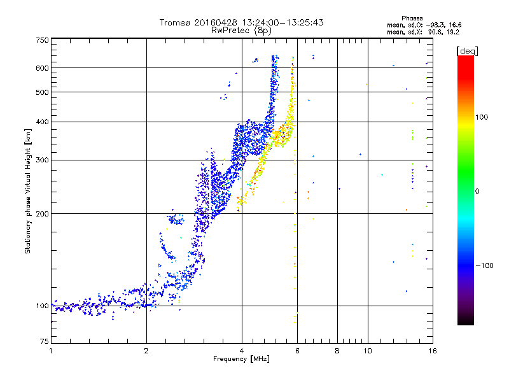Click the y-axis '500' tick label

(43, 92)
